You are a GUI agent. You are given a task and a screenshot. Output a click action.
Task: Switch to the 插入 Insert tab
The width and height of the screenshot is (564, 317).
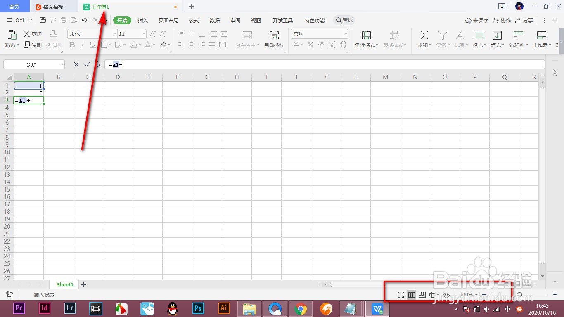click(142, 20)
